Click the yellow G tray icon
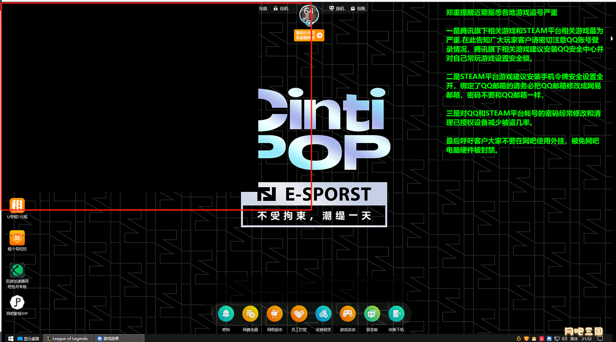The image size is (616, 342). (x=519, y=339)
